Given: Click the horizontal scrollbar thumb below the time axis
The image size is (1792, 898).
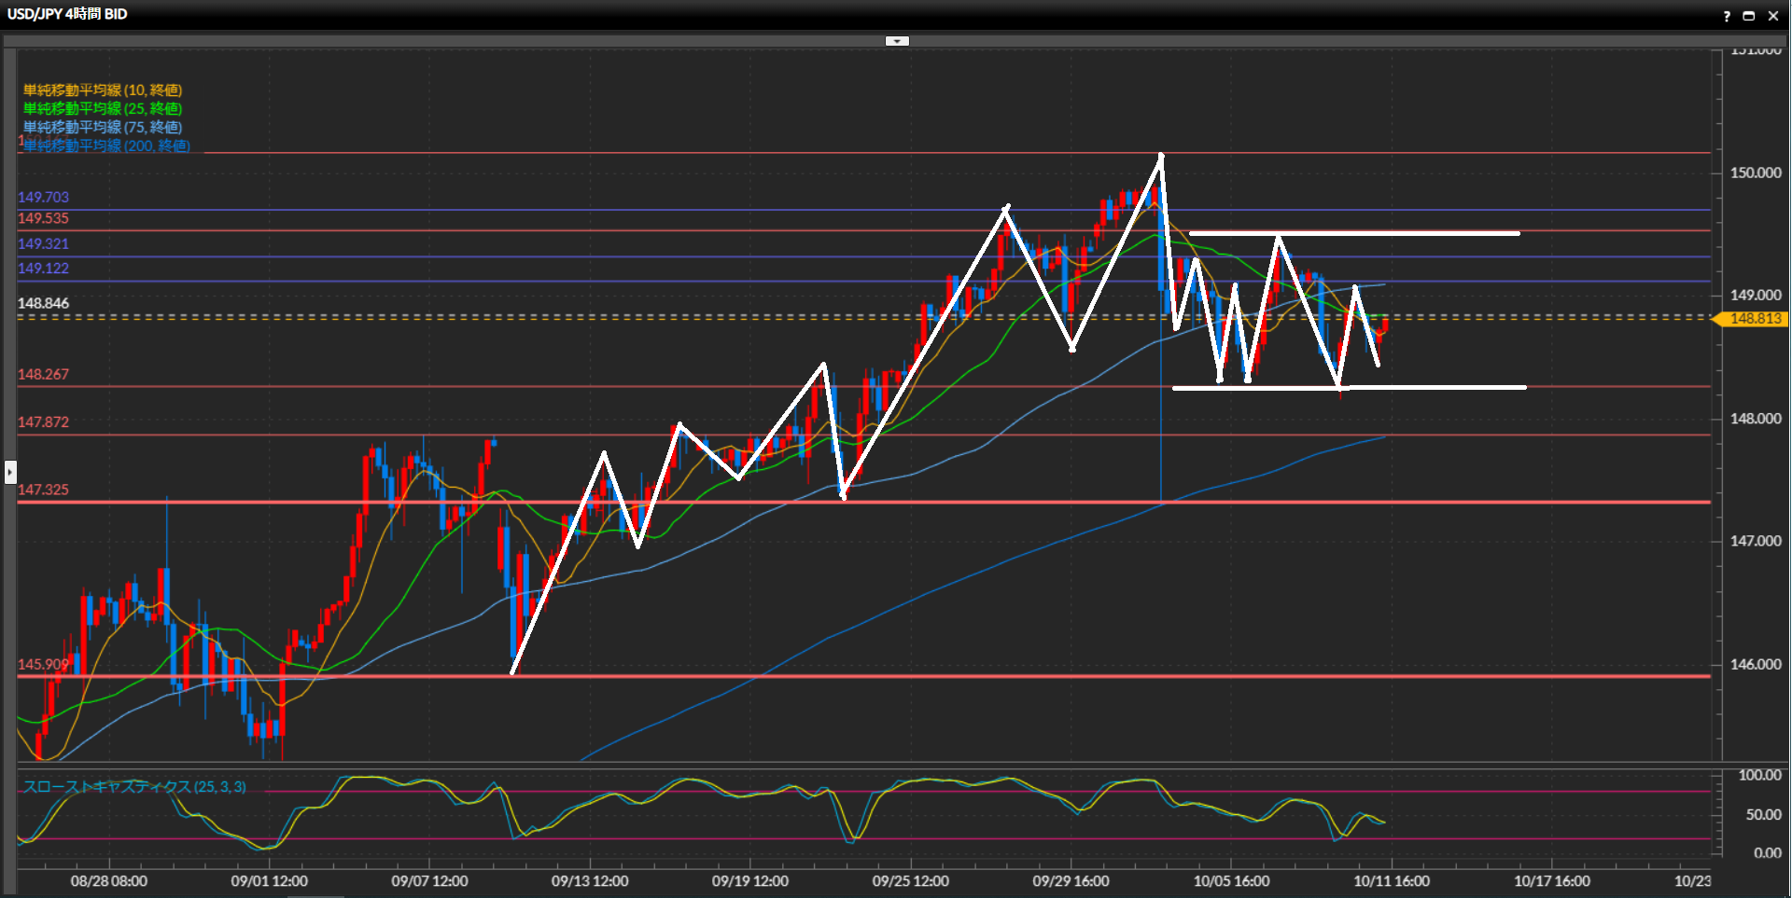Looking at the screenshot, I should 315,895.
